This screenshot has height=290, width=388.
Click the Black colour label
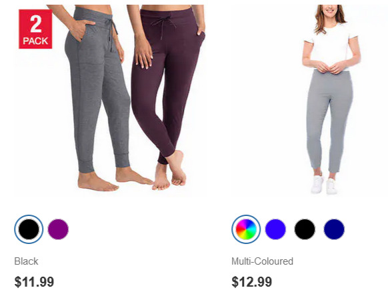coord(26,261)
